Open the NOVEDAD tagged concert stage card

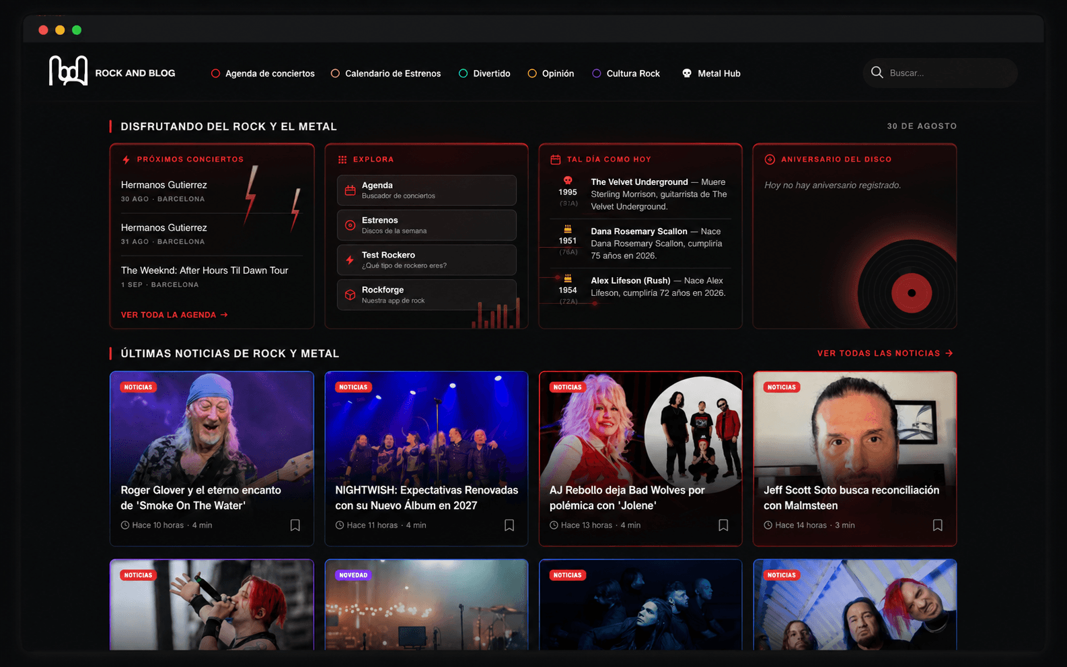click(x=427, y=604)
